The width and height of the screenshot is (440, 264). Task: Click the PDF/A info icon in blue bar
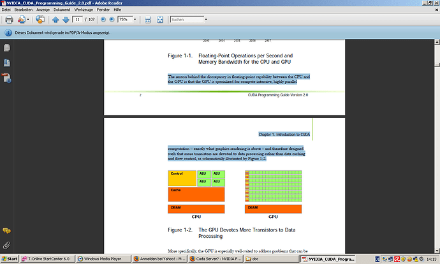[8, 33]
